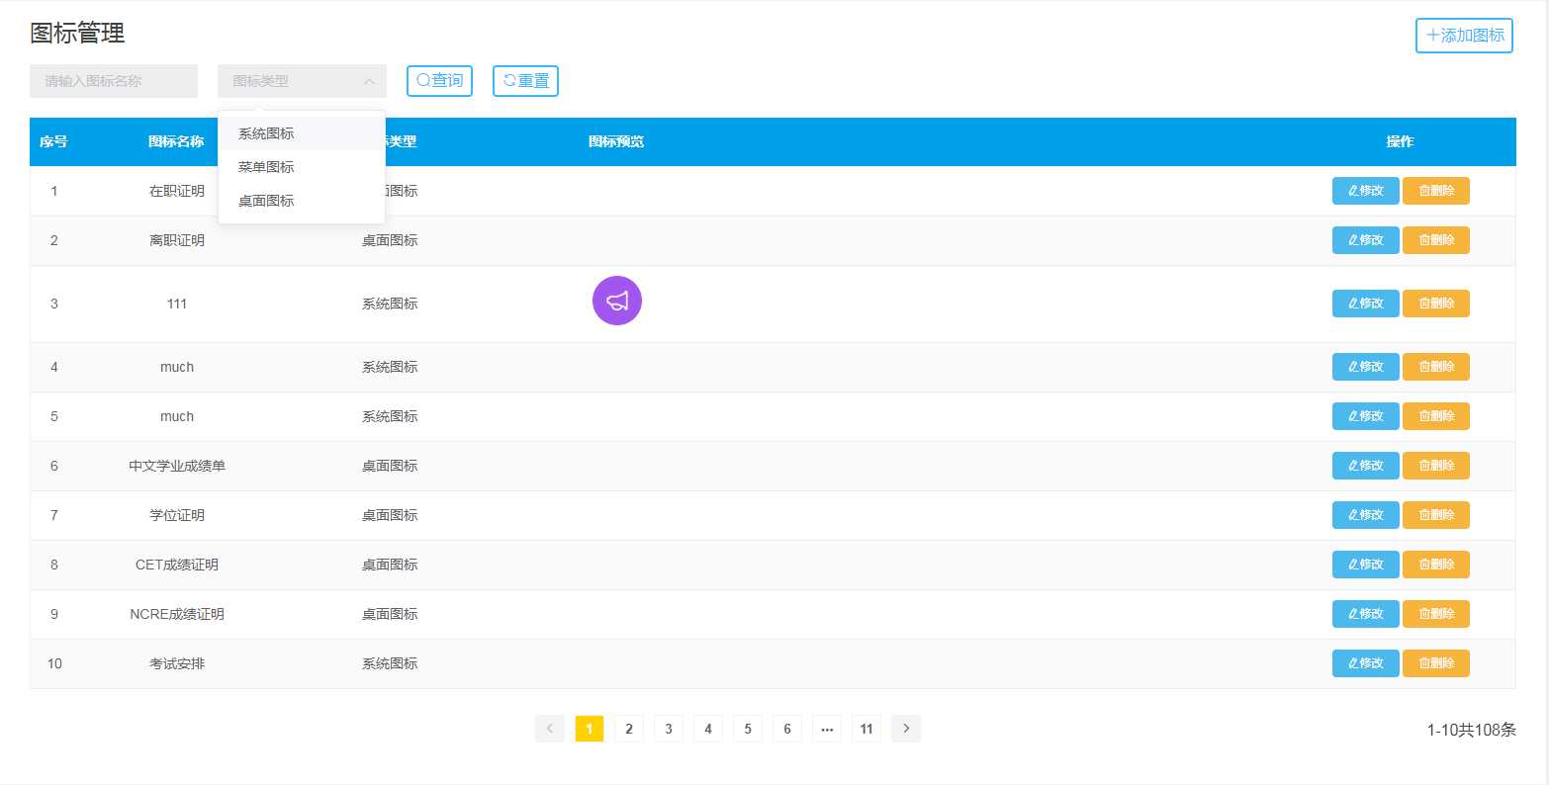Delete the CET成绩证明 row
This screenshot has width=1549, height=785.
[x=1436, y=565]
